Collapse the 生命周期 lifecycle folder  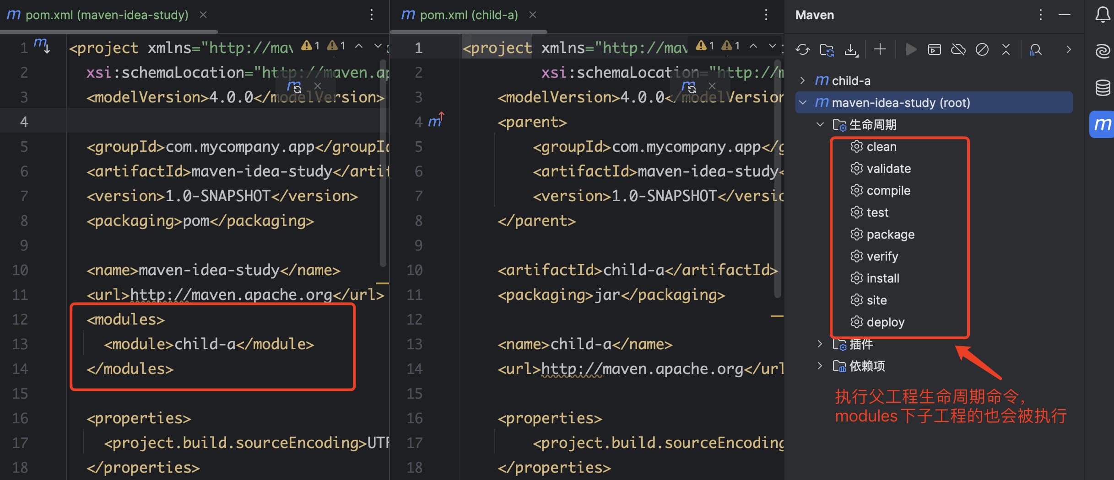(x=820, y=124)
